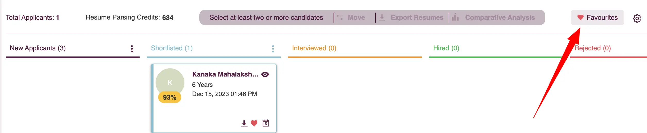Open the Rejected (0) stage
Image resolution: width=647 pixels, height=133 pixels.
[593, 48]
